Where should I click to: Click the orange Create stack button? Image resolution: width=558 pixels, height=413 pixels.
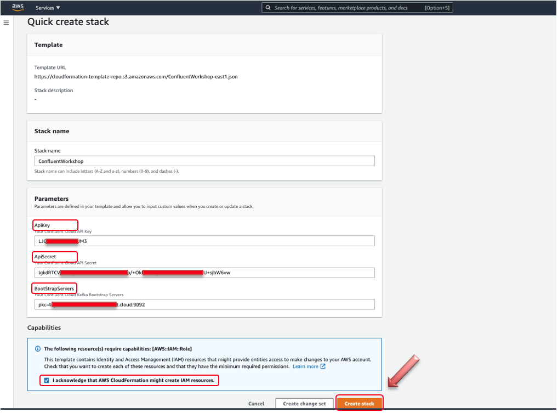click(x=359, y=403)
